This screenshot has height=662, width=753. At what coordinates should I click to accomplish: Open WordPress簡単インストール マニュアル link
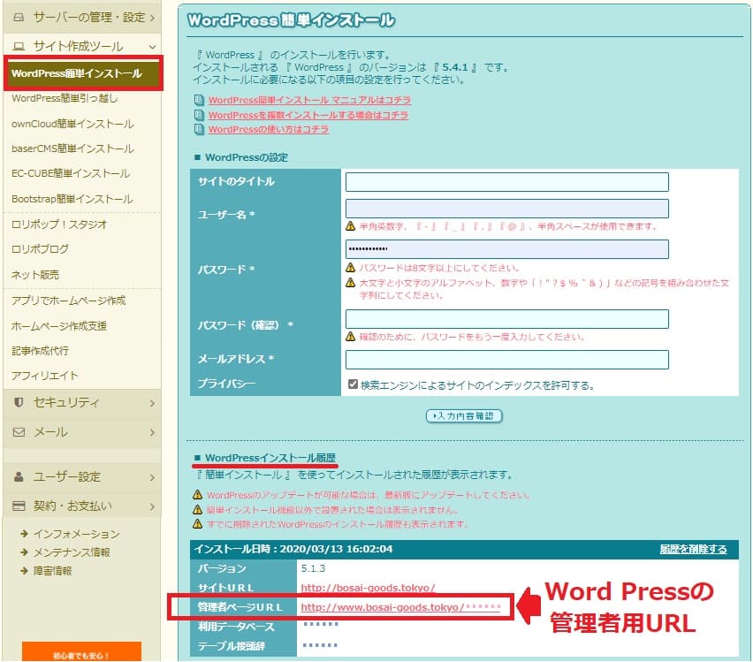tap(309, 100)
